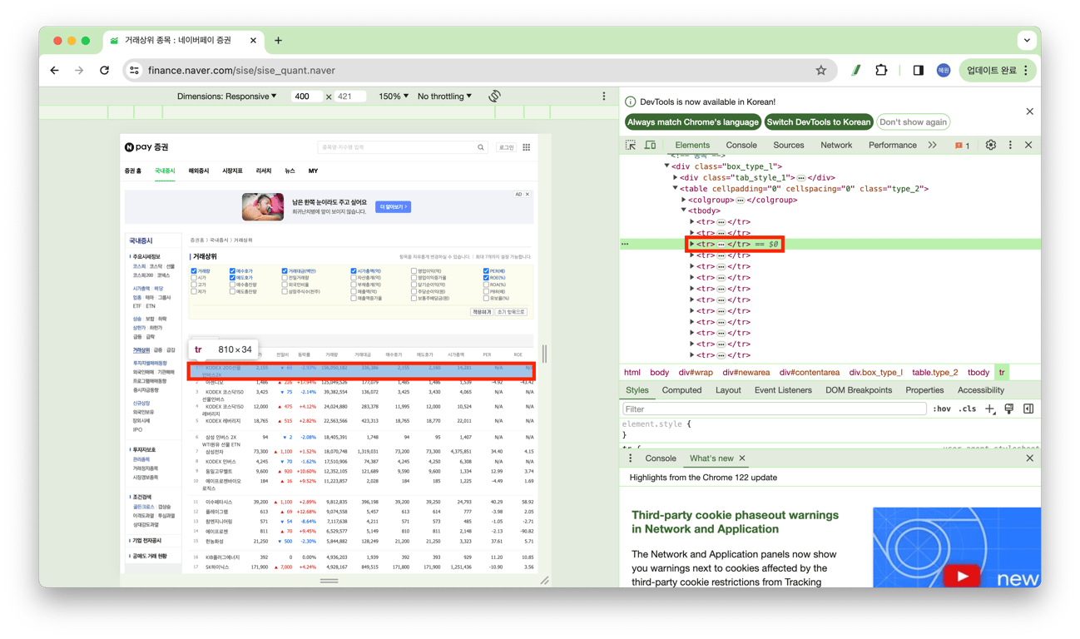This screenshot has width=1080, height=639.
Task: Toggle the Chrome side panel icon
Action: pos(918,71)
